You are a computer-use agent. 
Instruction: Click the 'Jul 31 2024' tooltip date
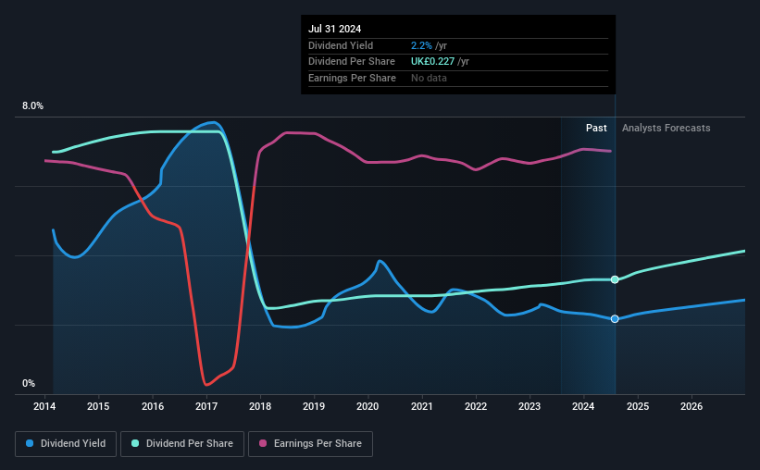(334, 29)
